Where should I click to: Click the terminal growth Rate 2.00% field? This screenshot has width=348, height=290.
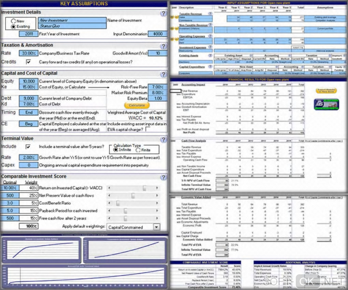[x=29, y=158]
